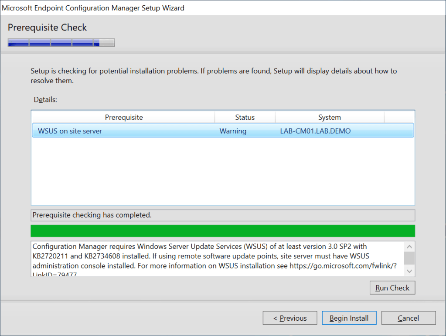Click the Status column header
446x336 pixels.
pos(245,117)
